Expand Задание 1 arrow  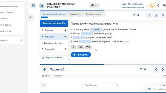(43, 30)
